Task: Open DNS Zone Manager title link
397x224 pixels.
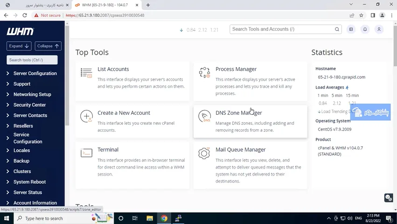Action: pyautogui.click(x=239, y=113)
